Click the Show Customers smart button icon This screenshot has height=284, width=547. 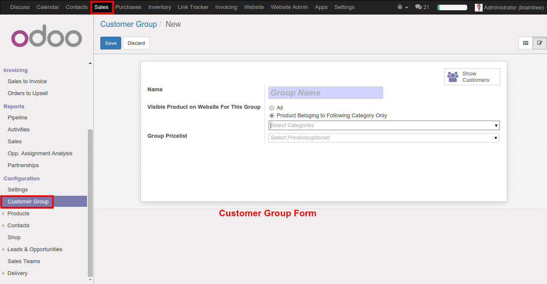pos(452,76)
